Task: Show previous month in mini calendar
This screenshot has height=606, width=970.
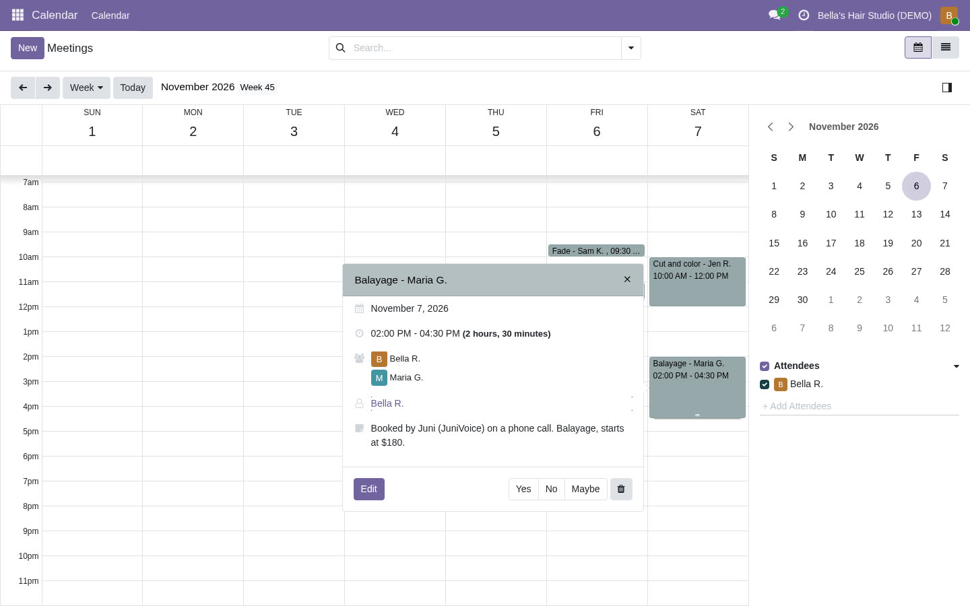Action: coord(771,127)
